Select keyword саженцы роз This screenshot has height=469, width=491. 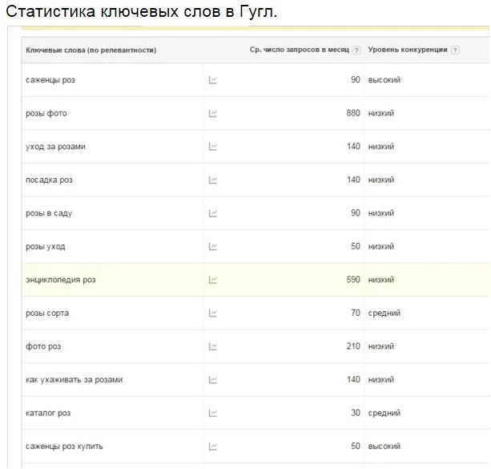click(50, 80)
